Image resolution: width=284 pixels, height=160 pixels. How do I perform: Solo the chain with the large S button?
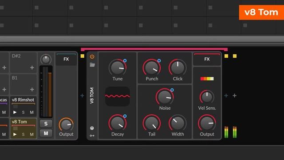click(x=46, y=124)
